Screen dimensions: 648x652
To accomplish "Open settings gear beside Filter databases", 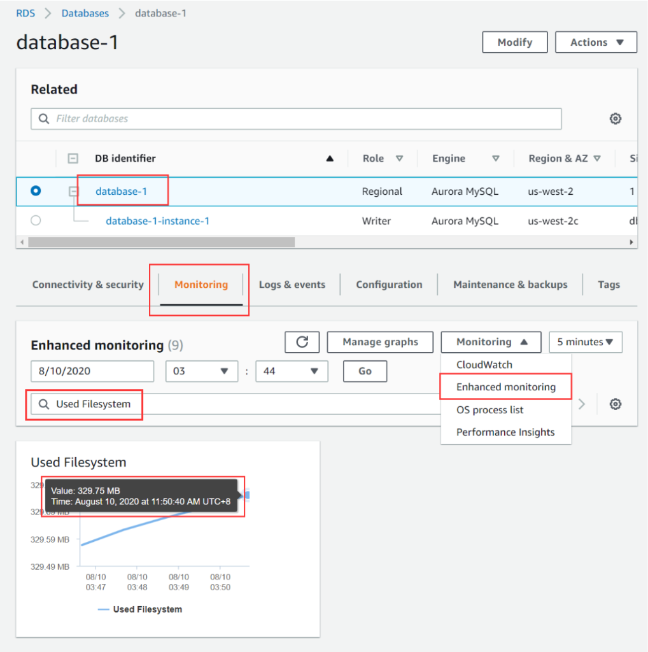I will coord(615,119).
